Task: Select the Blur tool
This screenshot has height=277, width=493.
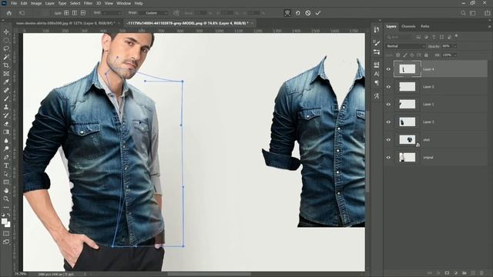Action: (6, 140)
